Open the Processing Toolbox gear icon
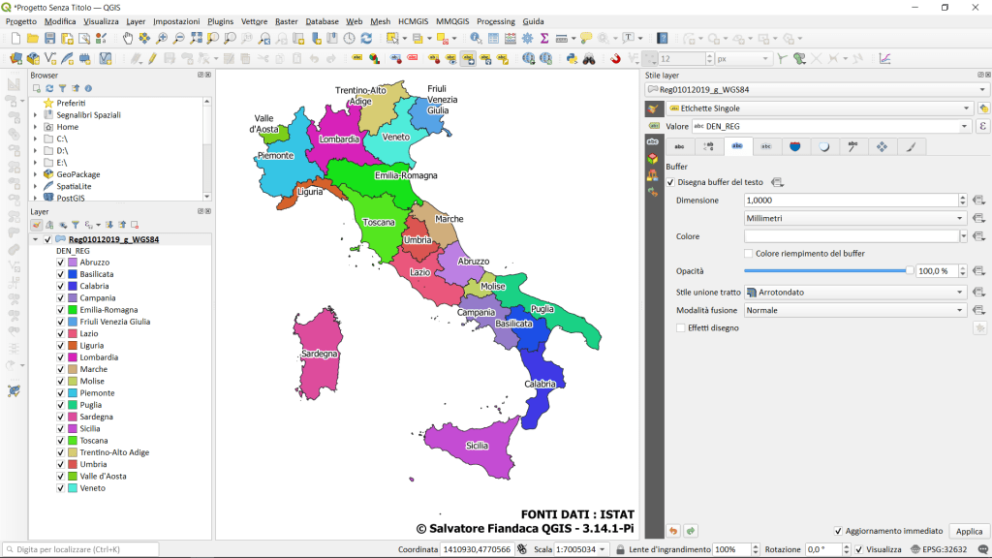992x558 pixels. 527,38
